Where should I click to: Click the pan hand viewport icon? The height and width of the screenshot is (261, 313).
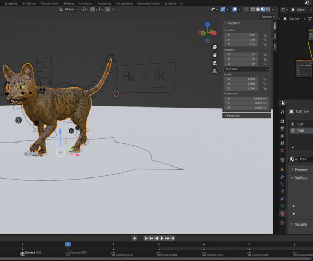point(214,55)
